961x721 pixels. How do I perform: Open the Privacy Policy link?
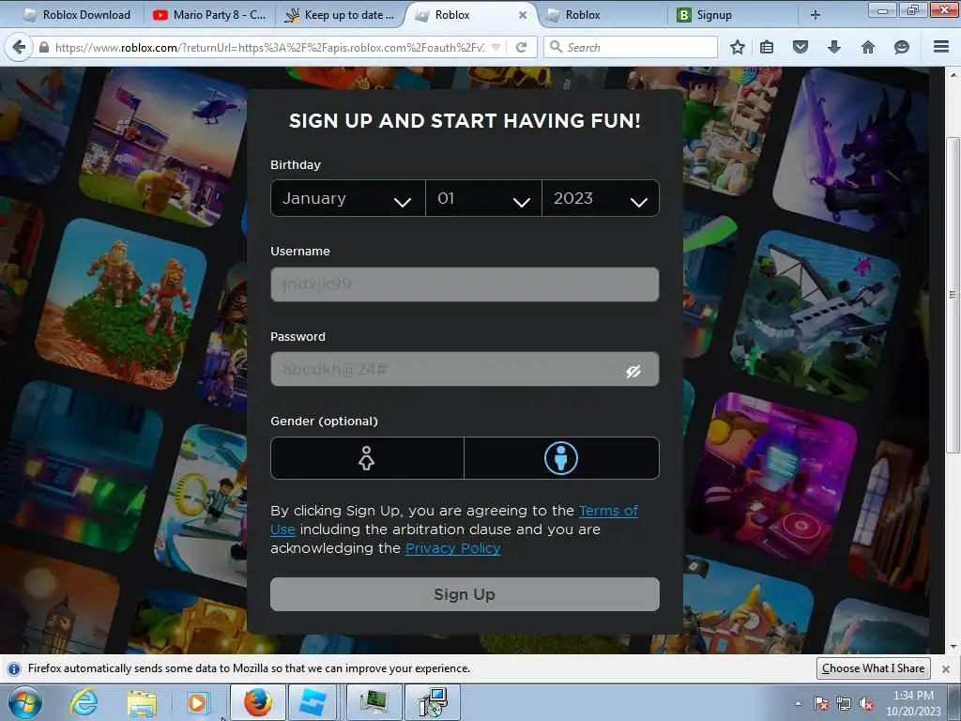click(453, 548)
